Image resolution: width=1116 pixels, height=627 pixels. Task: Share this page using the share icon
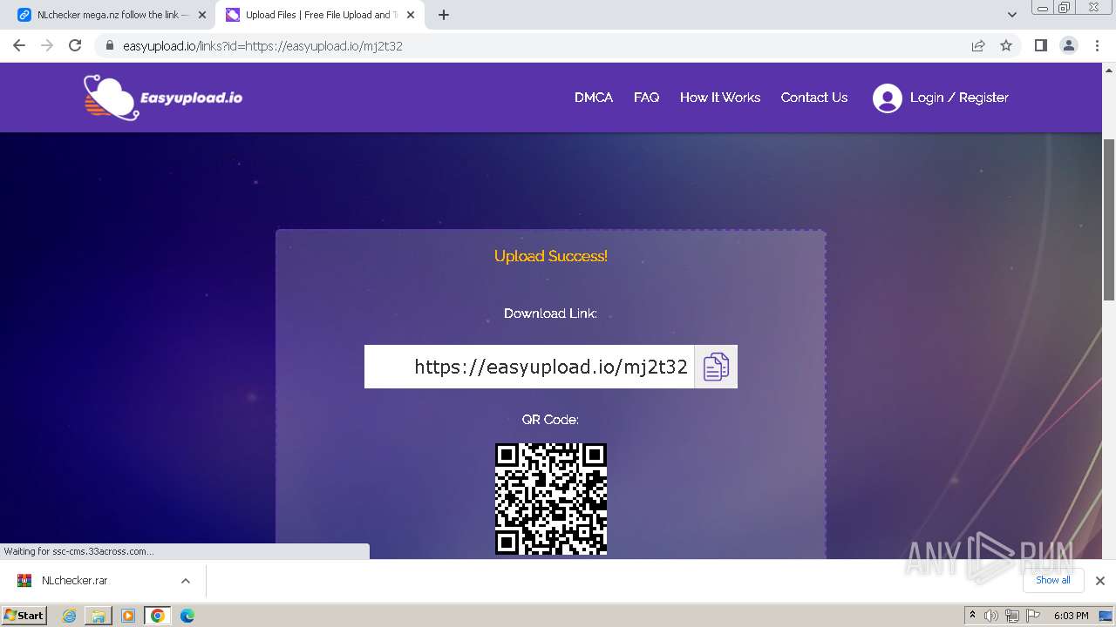click(978, 45)
